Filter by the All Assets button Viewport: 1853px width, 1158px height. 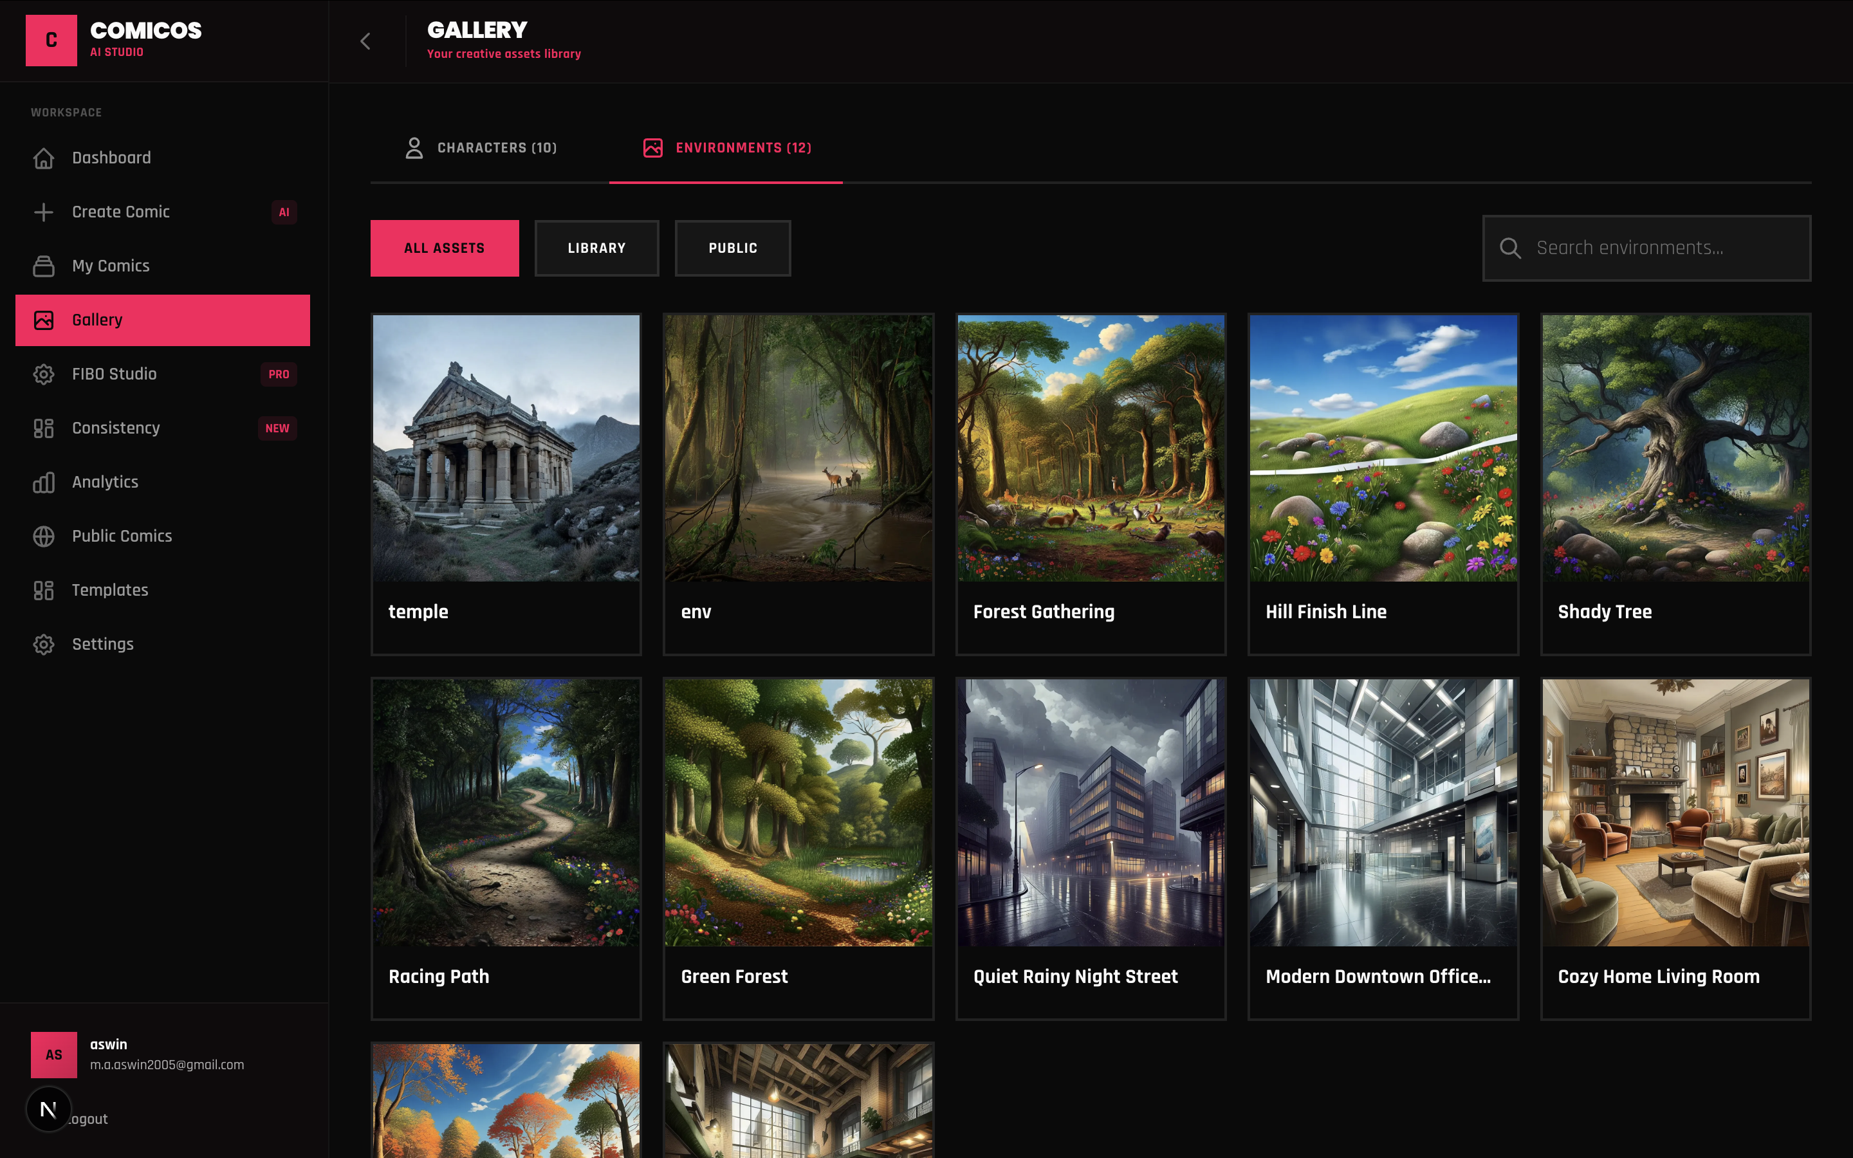[444, 248]
